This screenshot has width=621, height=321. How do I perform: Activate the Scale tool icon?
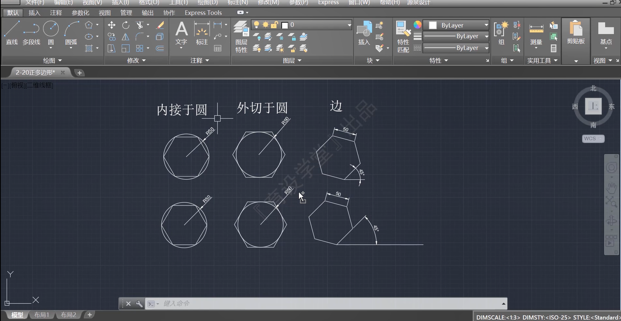tap(126, 48)
